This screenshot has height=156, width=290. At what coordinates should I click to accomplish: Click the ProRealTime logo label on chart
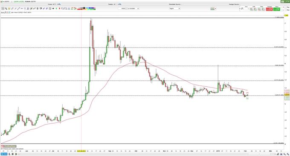click(x=9, y=146)
